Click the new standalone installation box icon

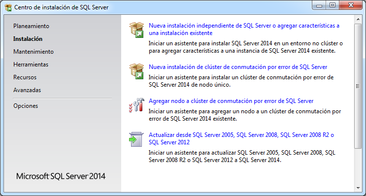click(x=136, y=30)
